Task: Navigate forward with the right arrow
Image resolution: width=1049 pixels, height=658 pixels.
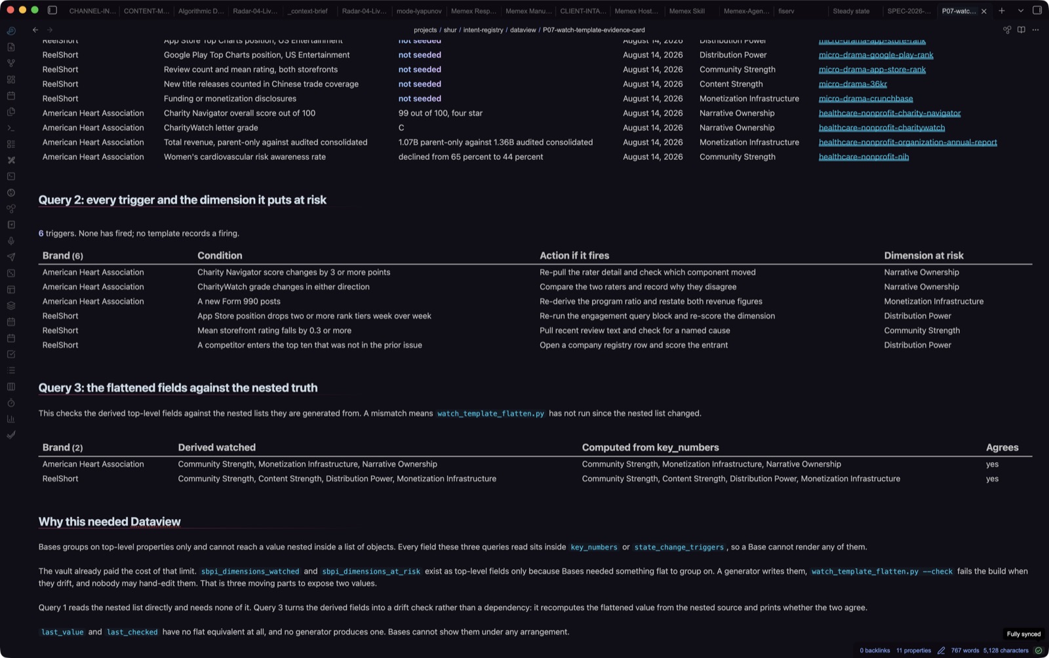Action: click(50, 30)
